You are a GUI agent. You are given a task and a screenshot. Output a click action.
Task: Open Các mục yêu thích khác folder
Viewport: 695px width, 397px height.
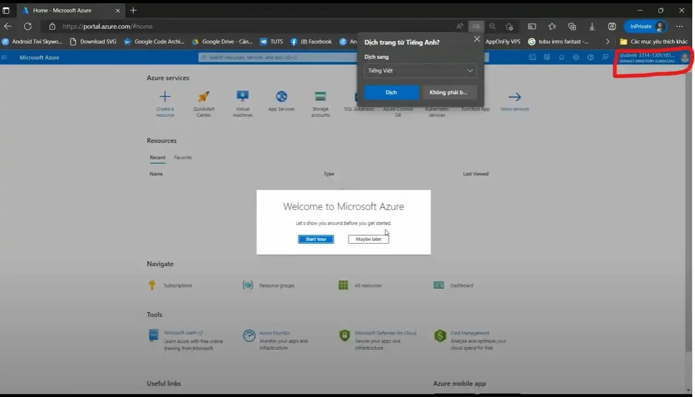tap(654, 41)
